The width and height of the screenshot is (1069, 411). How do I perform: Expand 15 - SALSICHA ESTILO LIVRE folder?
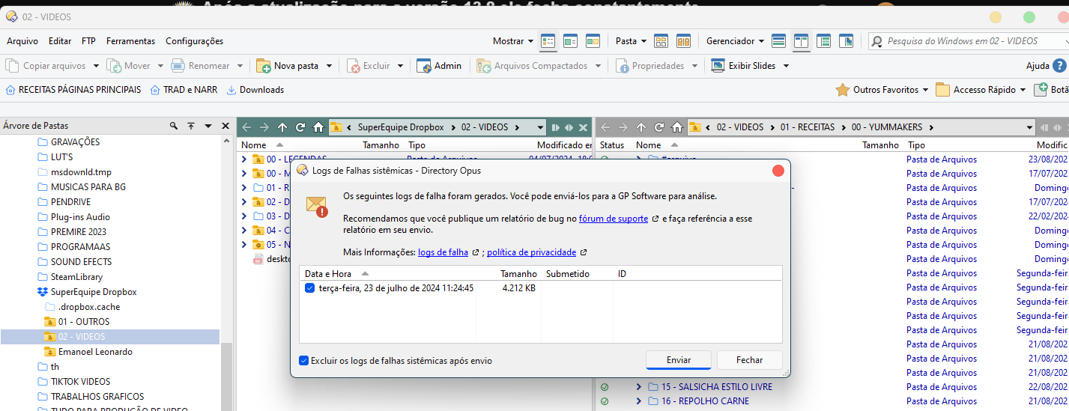(639, 387)
